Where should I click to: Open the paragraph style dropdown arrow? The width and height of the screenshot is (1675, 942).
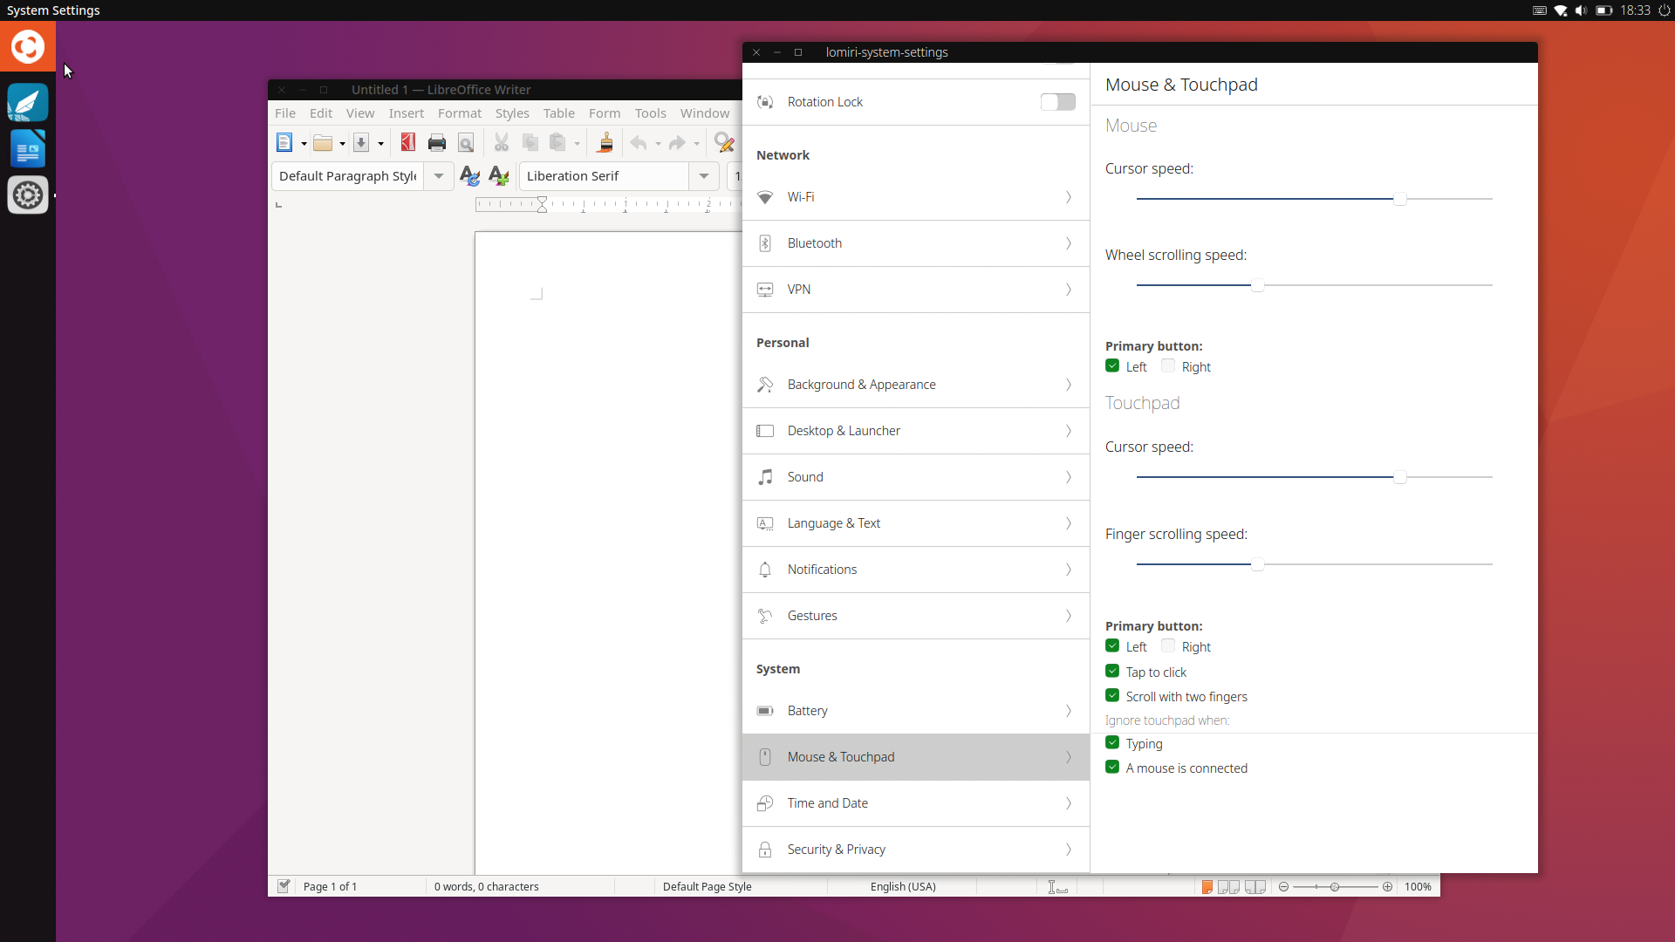(x=439, y=176)
